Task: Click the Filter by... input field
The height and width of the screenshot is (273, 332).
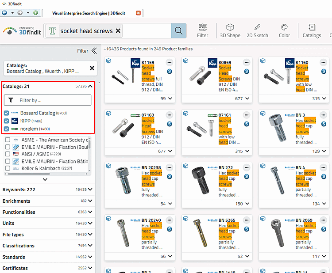Action: click(48, 100)
